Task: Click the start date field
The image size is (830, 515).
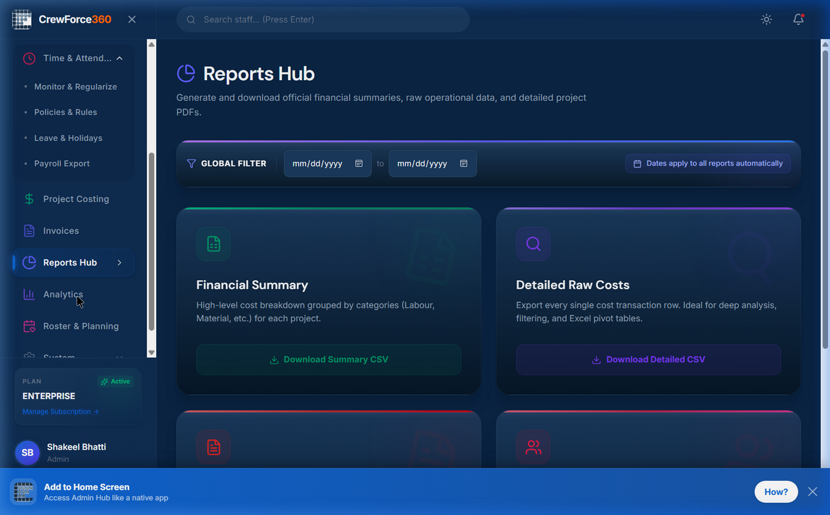Action: coord(327,163)
